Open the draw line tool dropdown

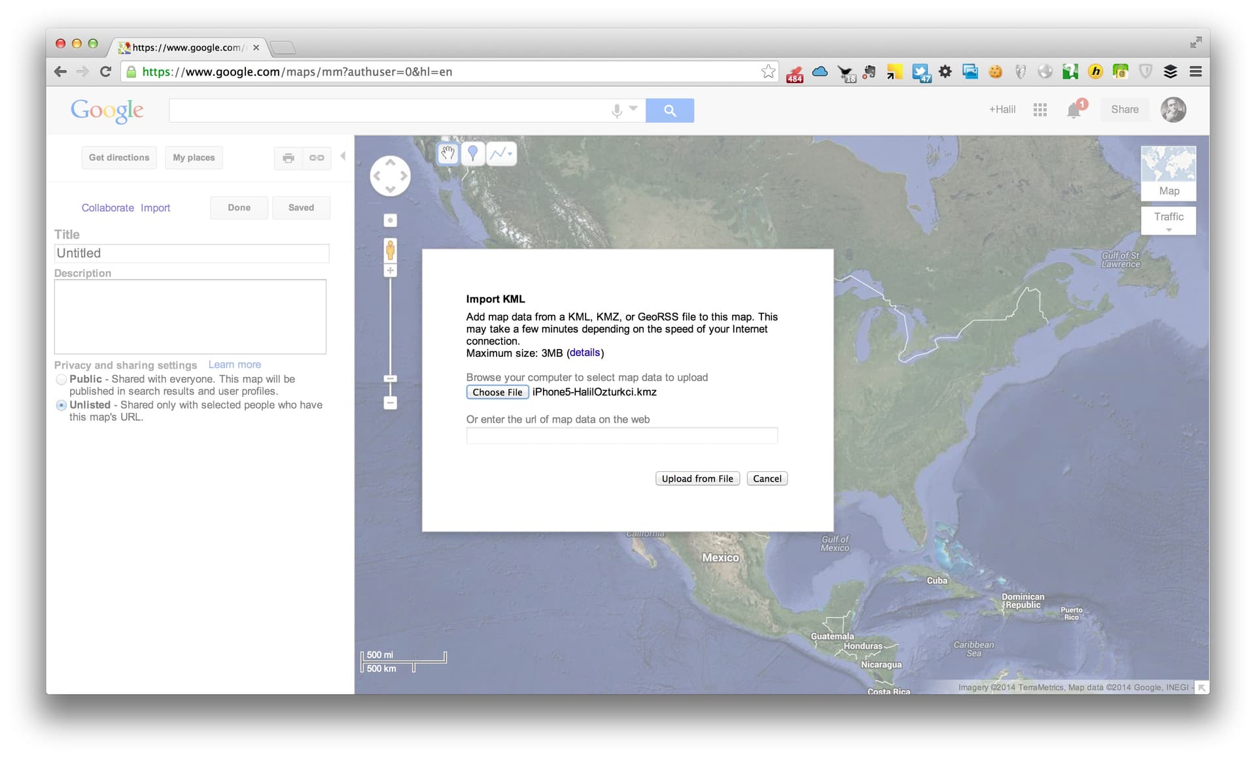click(x=501, y=154)
